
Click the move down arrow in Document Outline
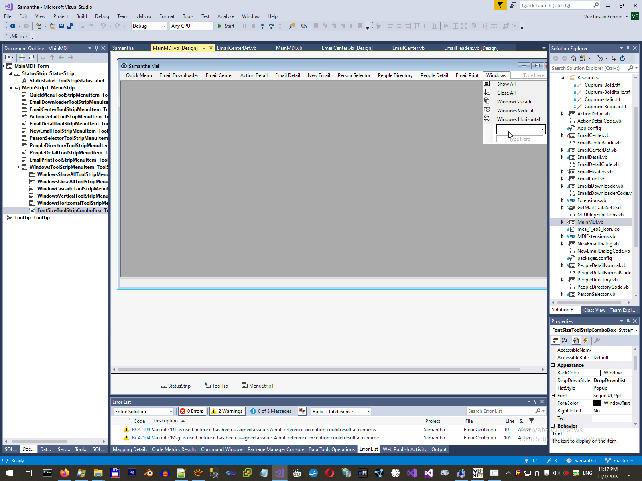pyautogui.click(x=43, y=57)
